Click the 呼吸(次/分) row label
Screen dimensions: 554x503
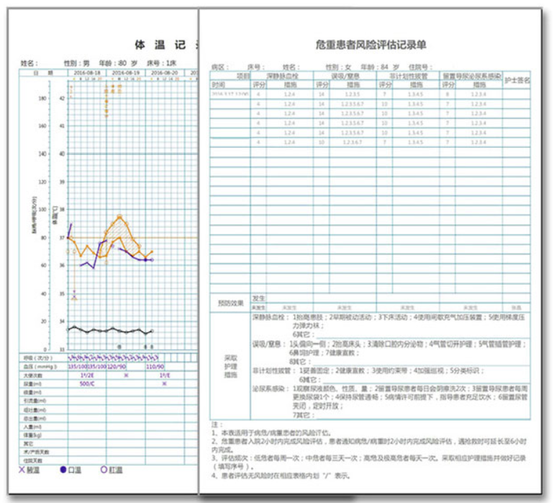coord(38,358)
